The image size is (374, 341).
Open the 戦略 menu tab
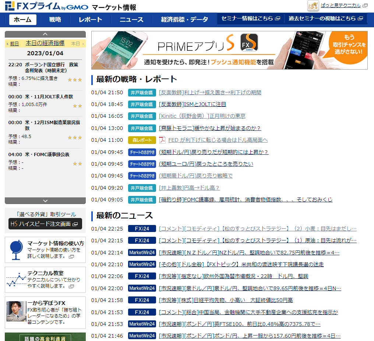(x=55, y=20)
